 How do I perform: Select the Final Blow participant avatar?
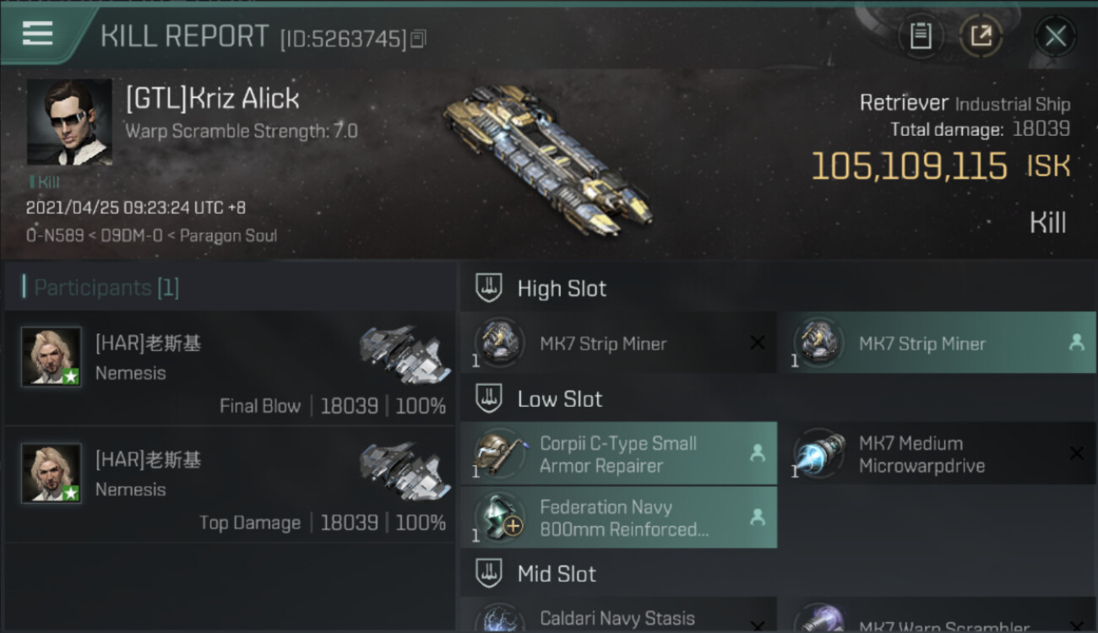point(52,357)
